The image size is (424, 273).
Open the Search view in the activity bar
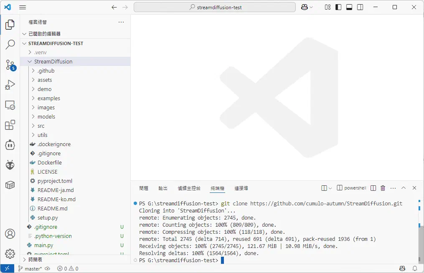coord(10,45)
